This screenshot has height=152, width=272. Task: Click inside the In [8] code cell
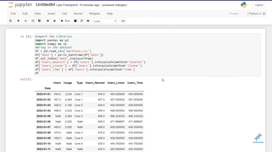coord(147,55)
